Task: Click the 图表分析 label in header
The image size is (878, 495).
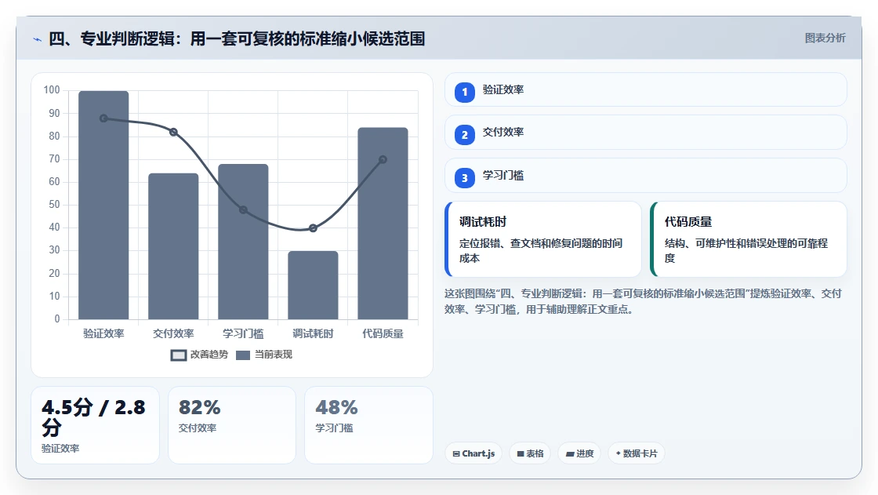Action: [825, 38]
